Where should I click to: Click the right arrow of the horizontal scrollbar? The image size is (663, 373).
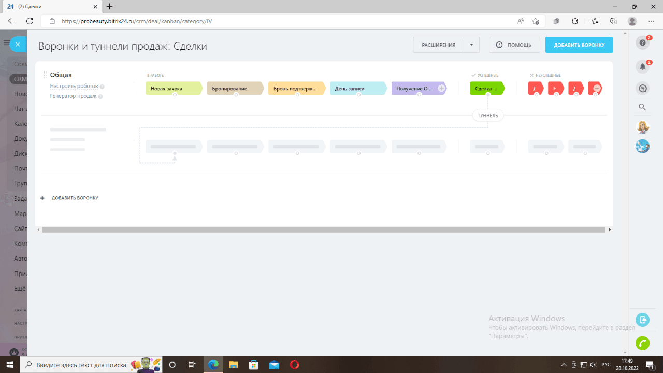click(610, 229)
